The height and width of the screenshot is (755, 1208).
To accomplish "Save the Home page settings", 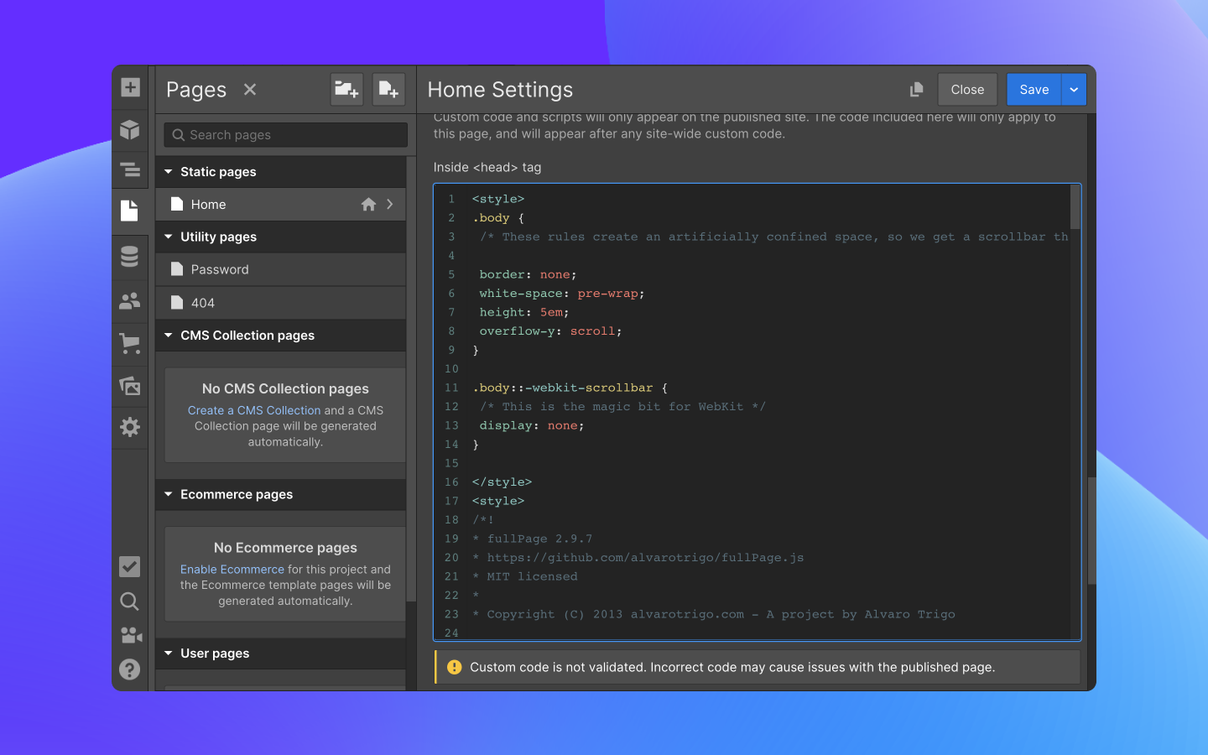I will coord(1034,89).
